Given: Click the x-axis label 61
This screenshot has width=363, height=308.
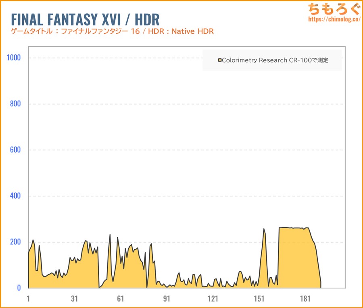Looking at the screenshot, I should 120,299.
